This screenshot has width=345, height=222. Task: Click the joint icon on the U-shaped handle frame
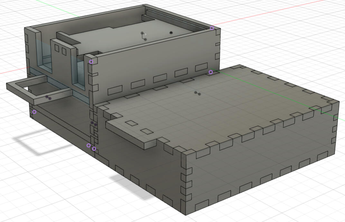point(48,97)
